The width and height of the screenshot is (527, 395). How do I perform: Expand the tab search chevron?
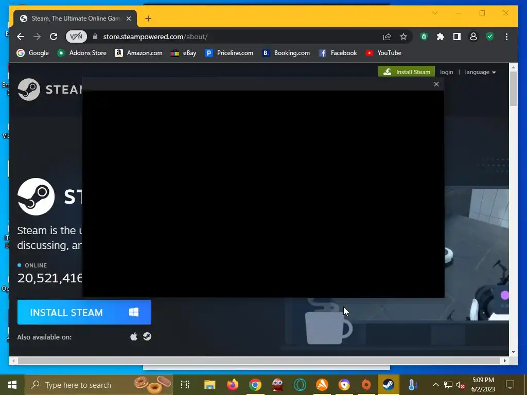coord(434,13)
